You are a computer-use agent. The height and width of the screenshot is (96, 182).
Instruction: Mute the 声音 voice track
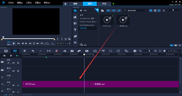[14, 85]
